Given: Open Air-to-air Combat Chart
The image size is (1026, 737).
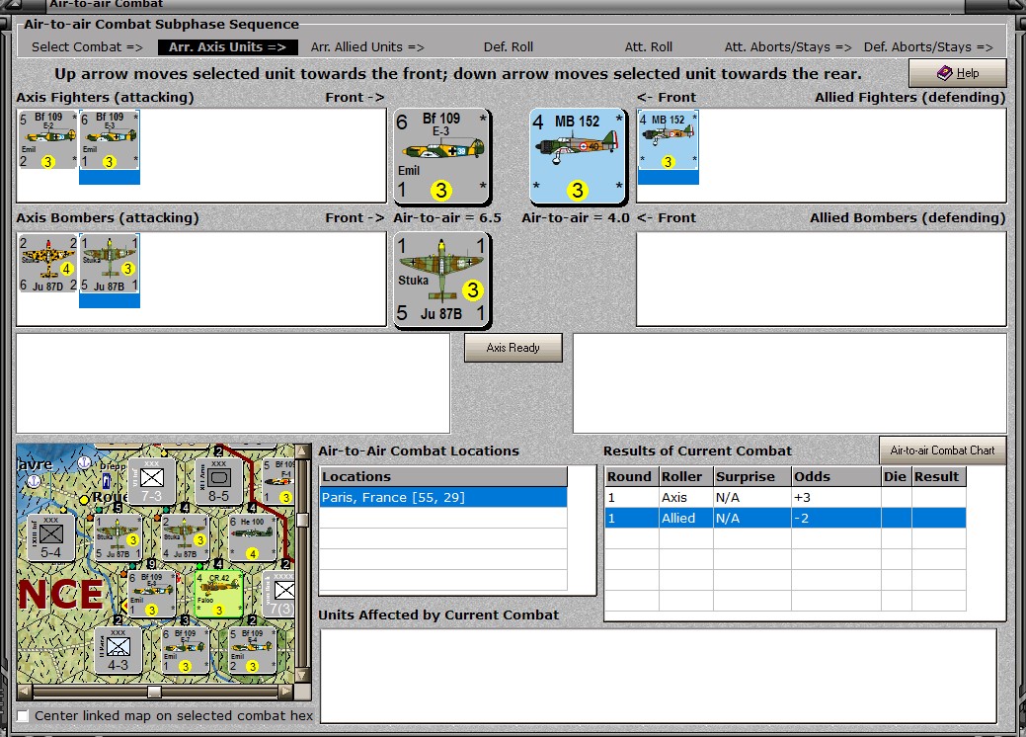Looking at the screenshot, I should click(x=942, y=450).
